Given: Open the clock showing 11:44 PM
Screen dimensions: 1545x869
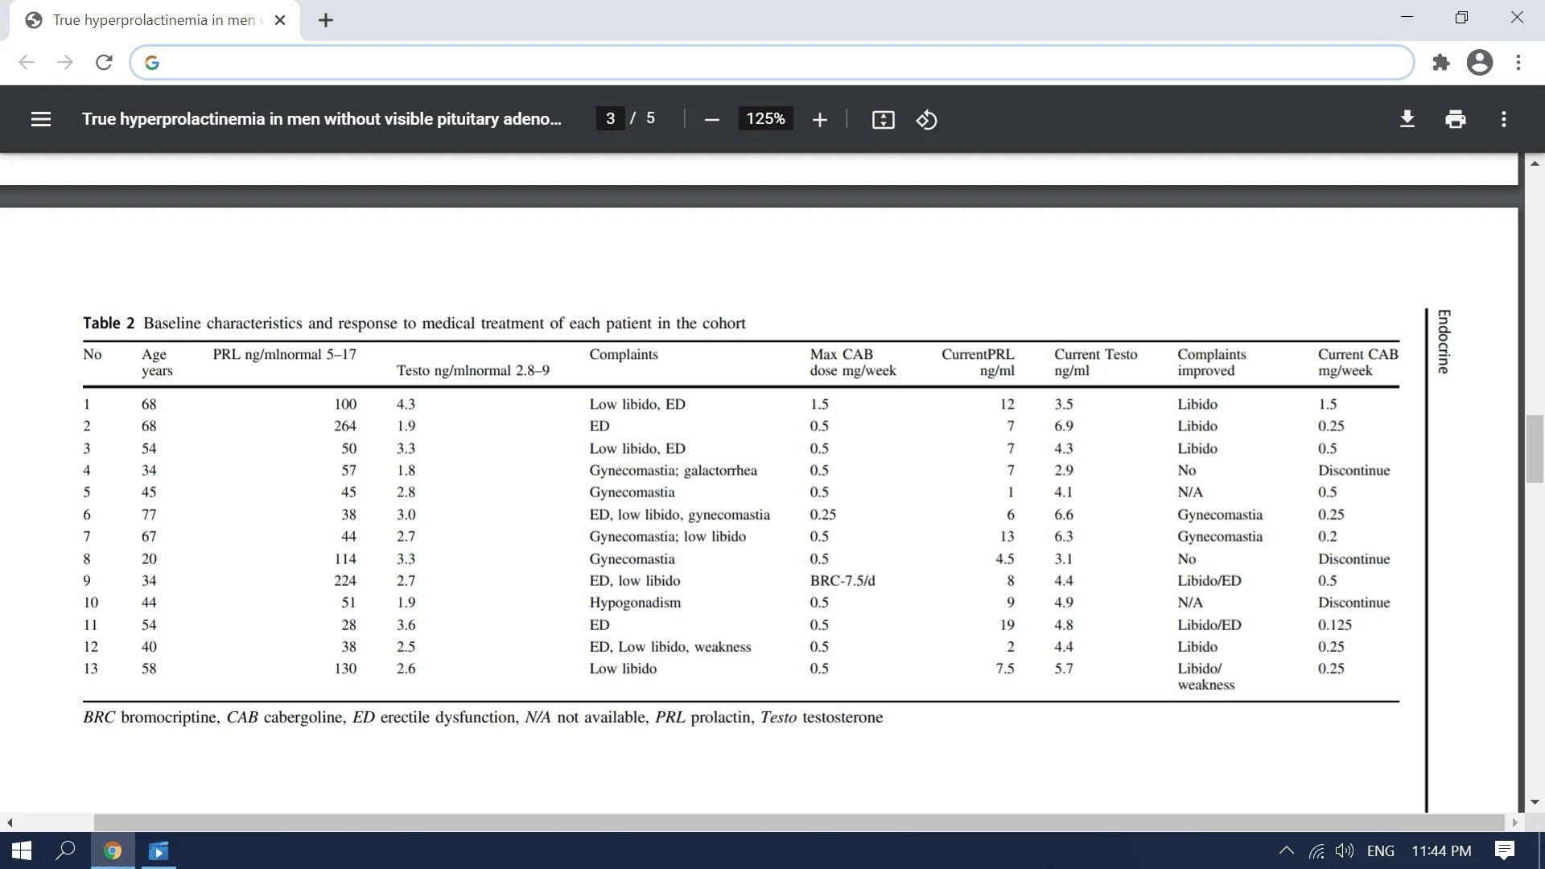Looking at the screenshot, I should click(x=1441, y=850).
